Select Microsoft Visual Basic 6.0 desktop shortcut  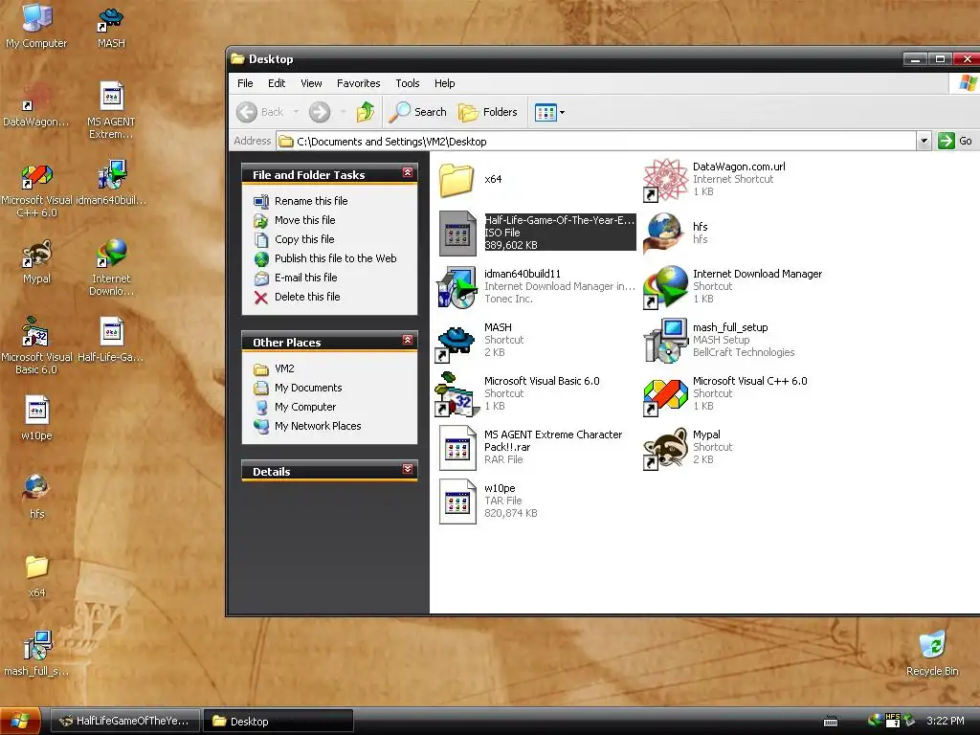pyautogui.click(x=36, y=346)
